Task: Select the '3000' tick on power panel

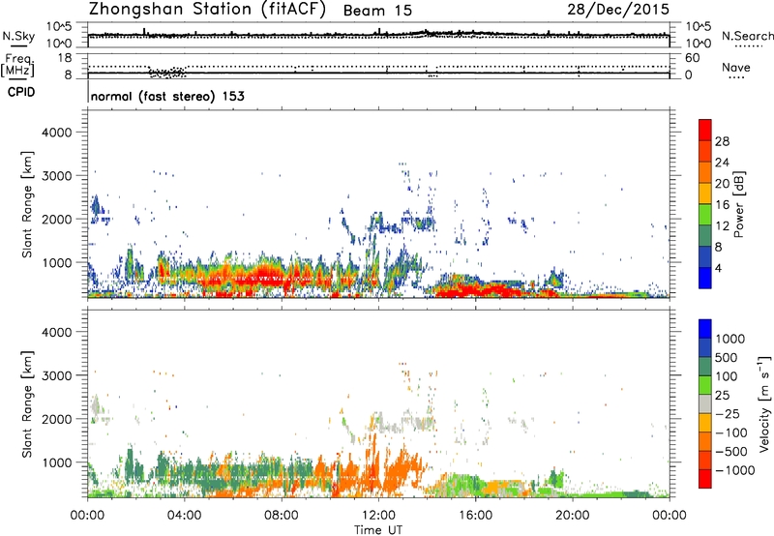Action: coord(56,176)
